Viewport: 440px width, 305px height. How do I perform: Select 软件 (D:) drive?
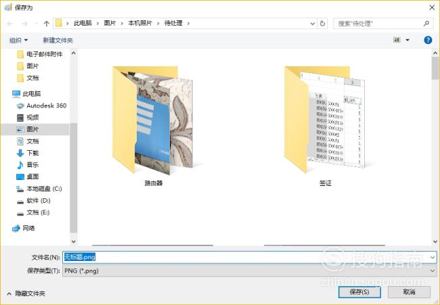tap(33, 201)
